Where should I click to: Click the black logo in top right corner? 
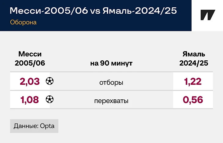coord(207,15)
